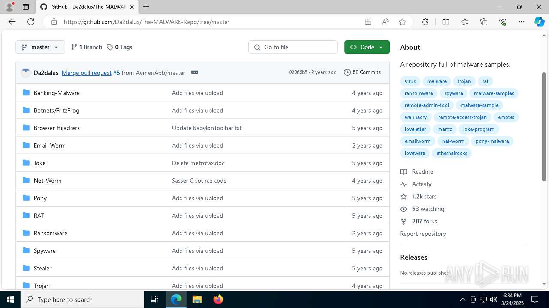Open the Ransomware folder
The image size is (549, 308).
51,233
